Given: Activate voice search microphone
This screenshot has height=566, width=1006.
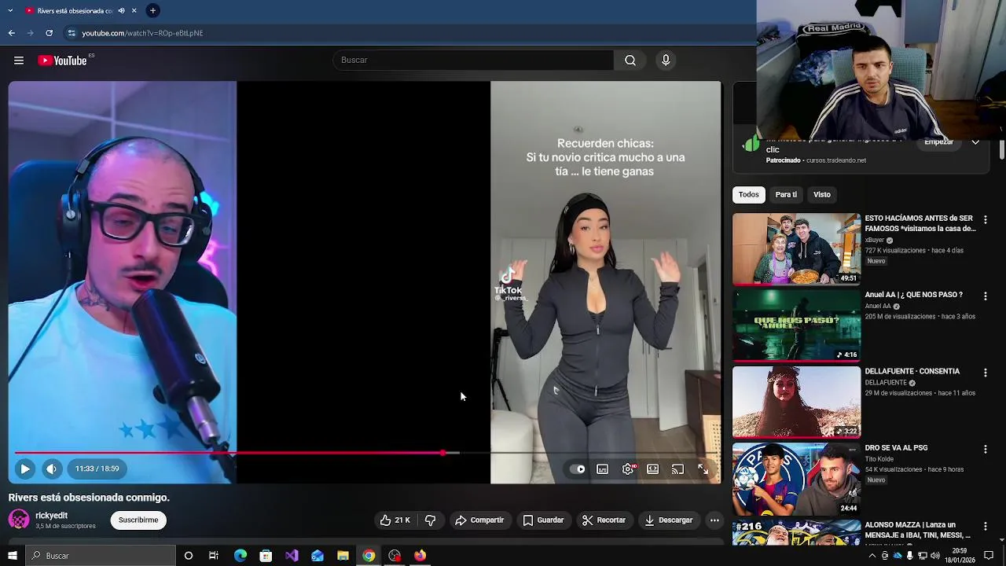Looking at the screenshot, I should coord(666,61).
